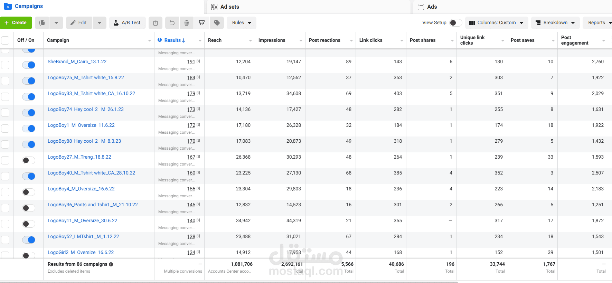Image resolution: width=612 pixels, height=283 pixels.
Task: Click the clipboard paste icon in toolbar
Action: [156, 23]
